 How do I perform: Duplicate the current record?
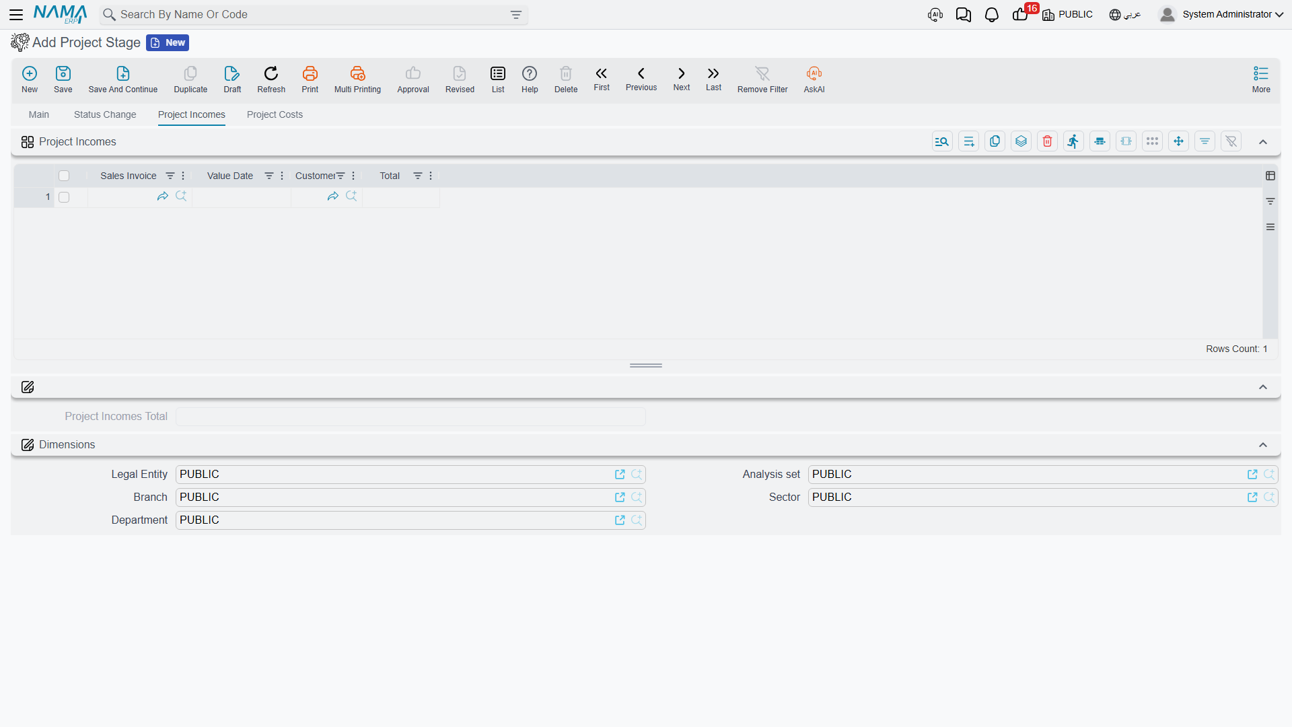[190, 79]
